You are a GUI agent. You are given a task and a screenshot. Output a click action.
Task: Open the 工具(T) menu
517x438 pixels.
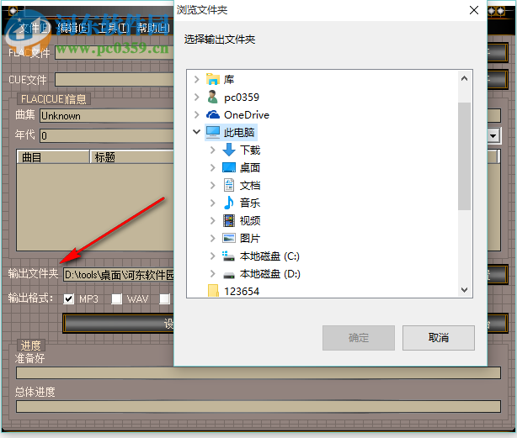[113, 29]
